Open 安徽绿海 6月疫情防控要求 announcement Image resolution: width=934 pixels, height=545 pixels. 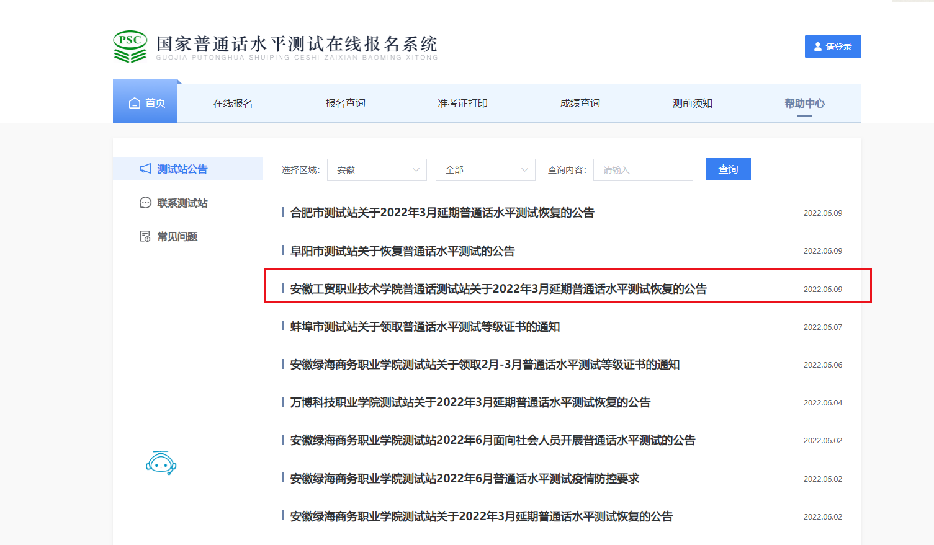464,479
